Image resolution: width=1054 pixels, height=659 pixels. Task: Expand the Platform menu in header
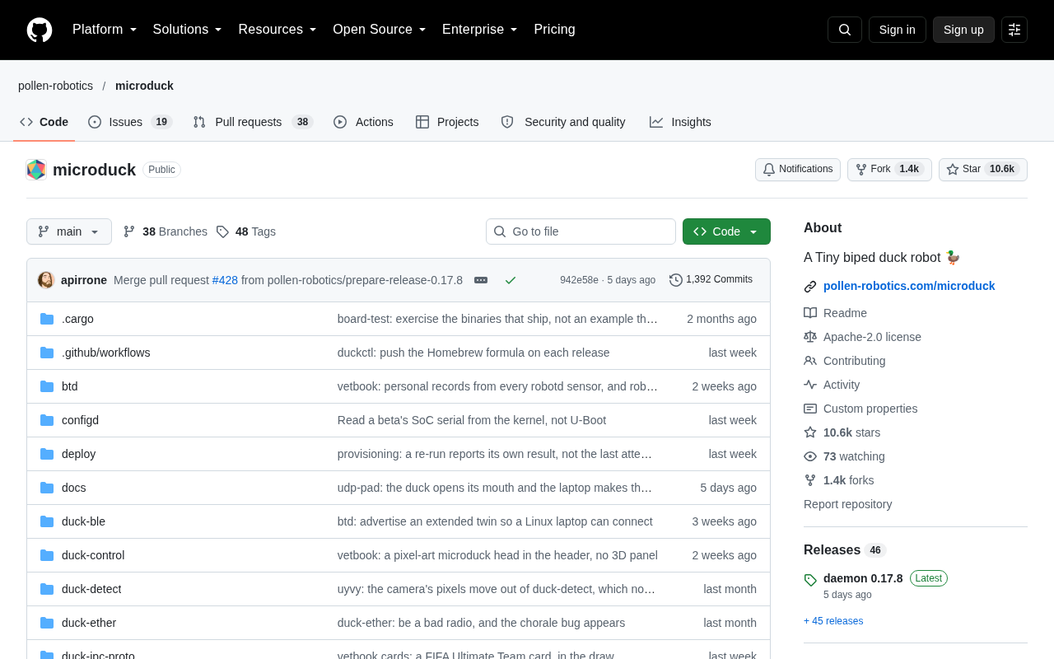click(105, 30)
